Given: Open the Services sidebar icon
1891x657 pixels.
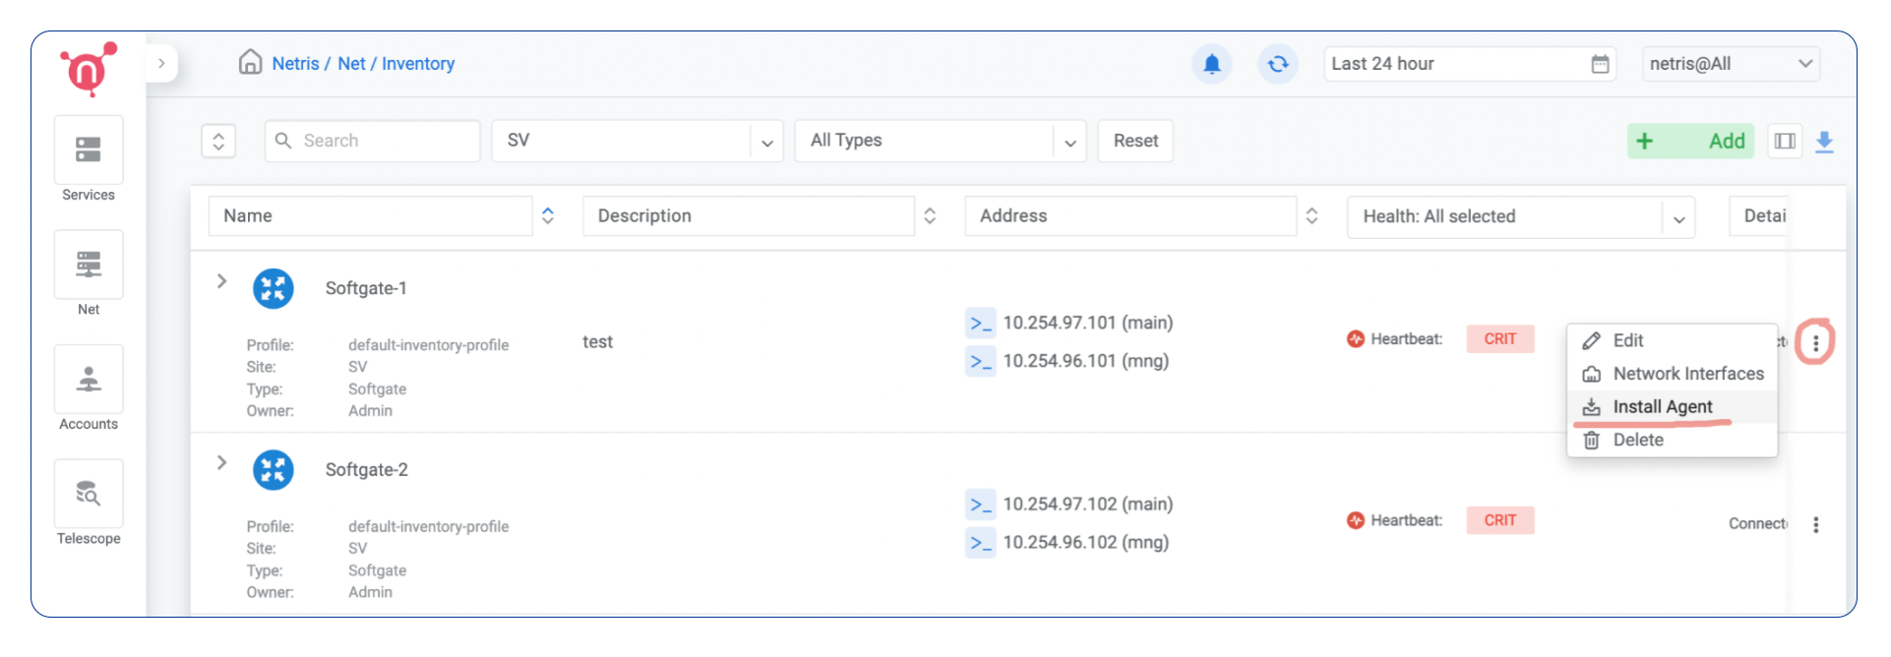Looking at the screenshot, I should click(89, 150).
